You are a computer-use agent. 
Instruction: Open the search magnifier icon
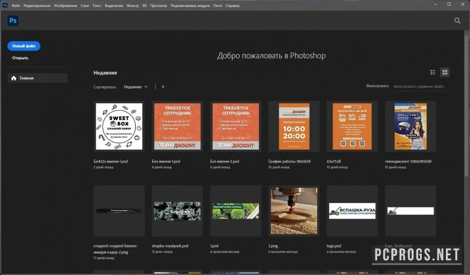pos(457,21)
